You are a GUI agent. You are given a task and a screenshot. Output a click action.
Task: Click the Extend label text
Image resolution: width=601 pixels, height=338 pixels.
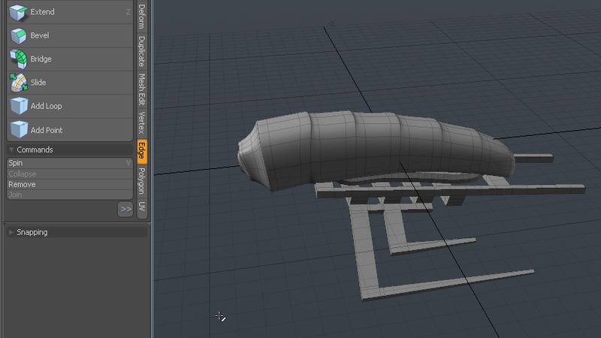(x=42, y=12)
